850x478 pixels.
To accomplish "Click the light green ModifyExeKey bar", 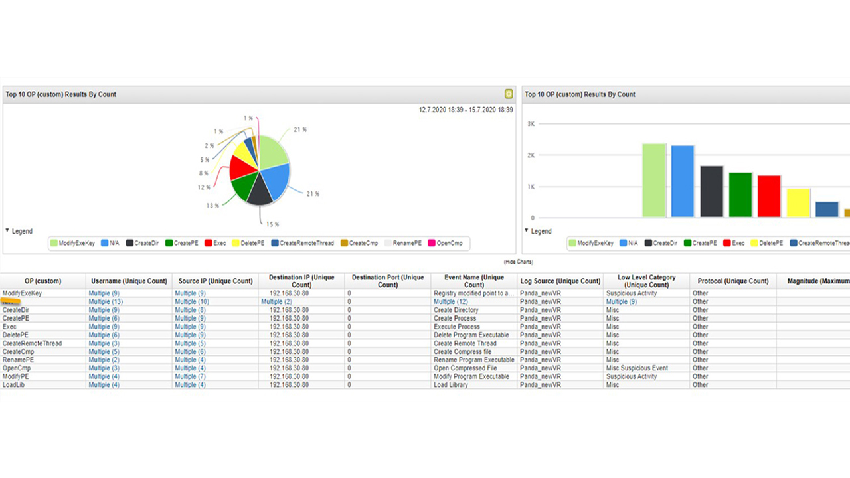I will click(654, 181).
